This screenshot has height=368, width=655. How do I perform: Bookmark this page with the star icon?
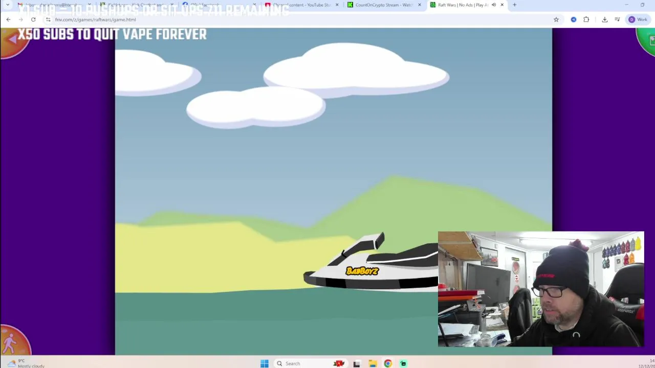(x=556, y=19)
